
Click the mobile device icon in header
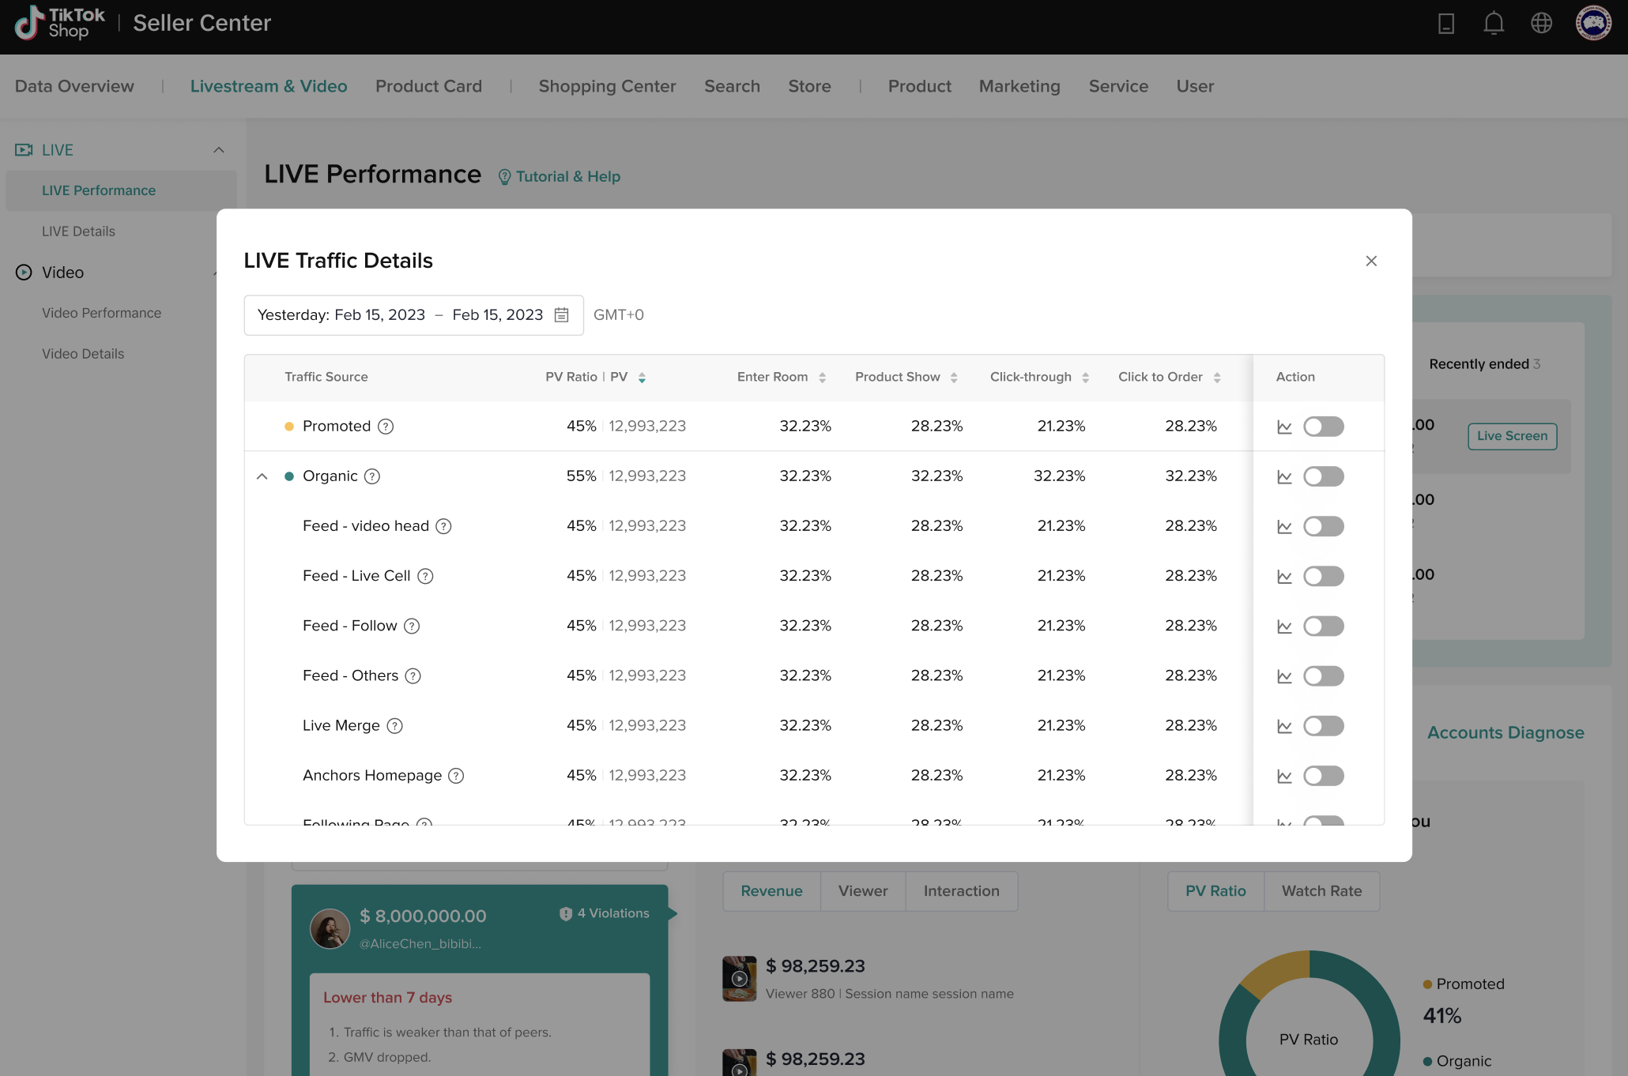point(1445,24)
